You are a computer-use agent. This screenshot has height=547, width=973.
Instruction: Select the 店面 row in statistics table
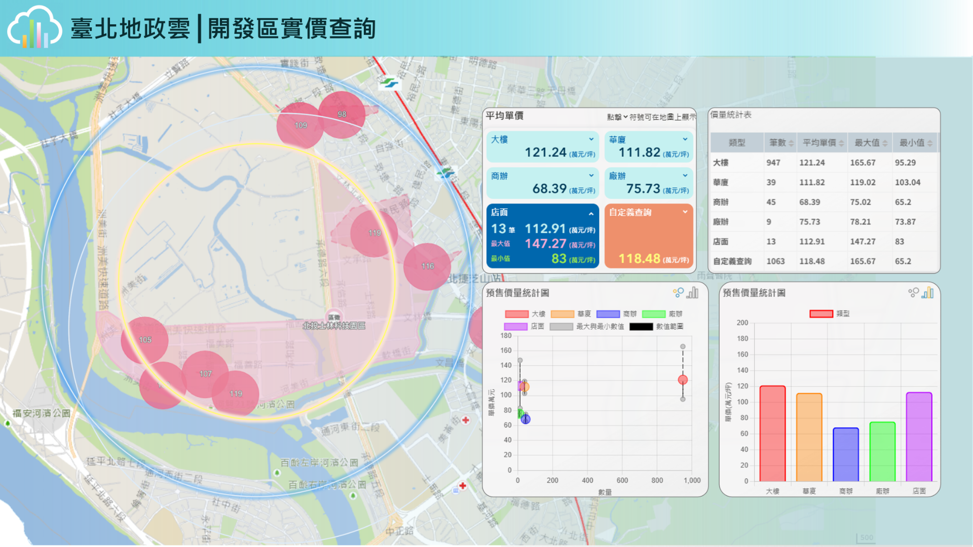[824, 242]
